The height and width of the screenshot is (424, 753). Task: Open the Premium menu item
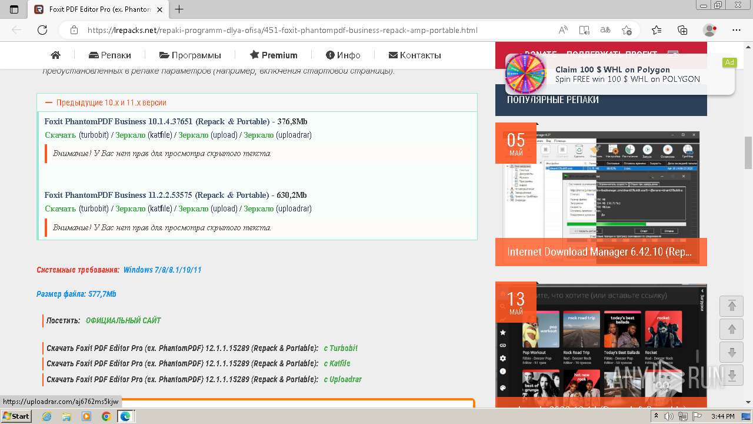click(x=274, y=55)
